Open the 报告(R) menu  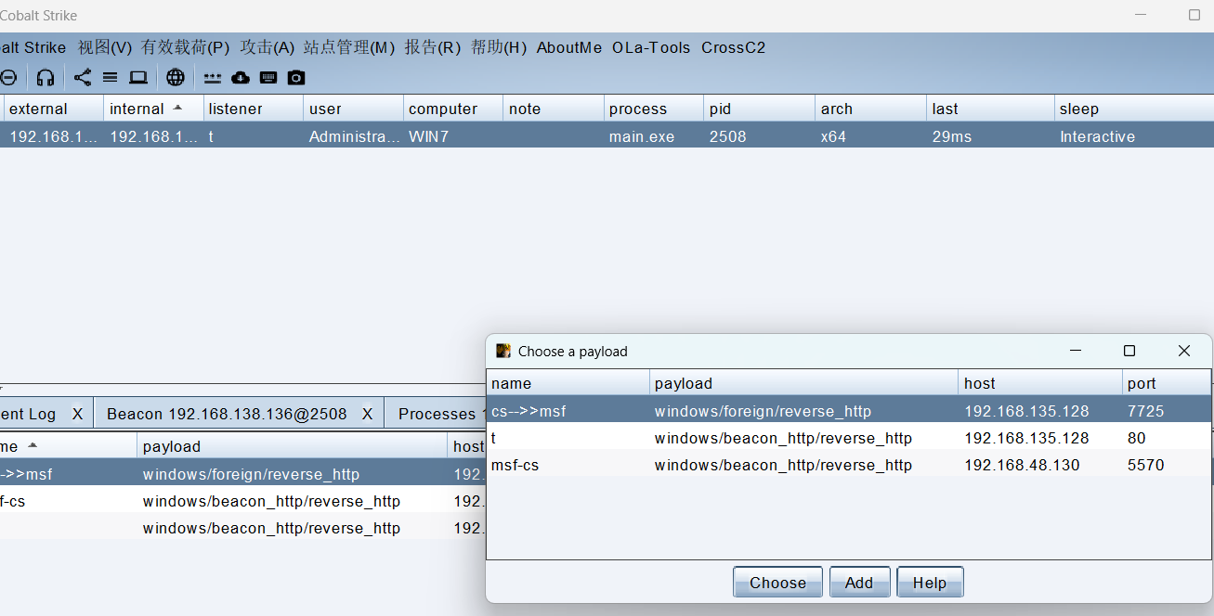point(433,47)
